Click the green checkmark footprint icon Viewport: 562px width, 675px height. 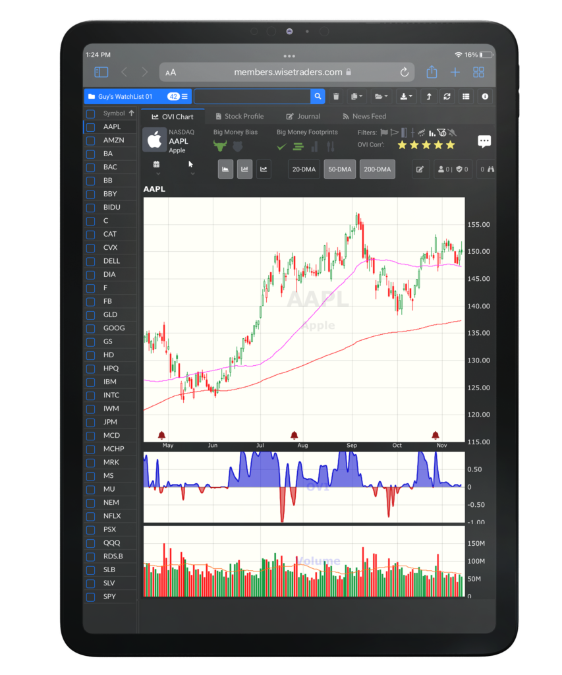[x=281, y=147]
